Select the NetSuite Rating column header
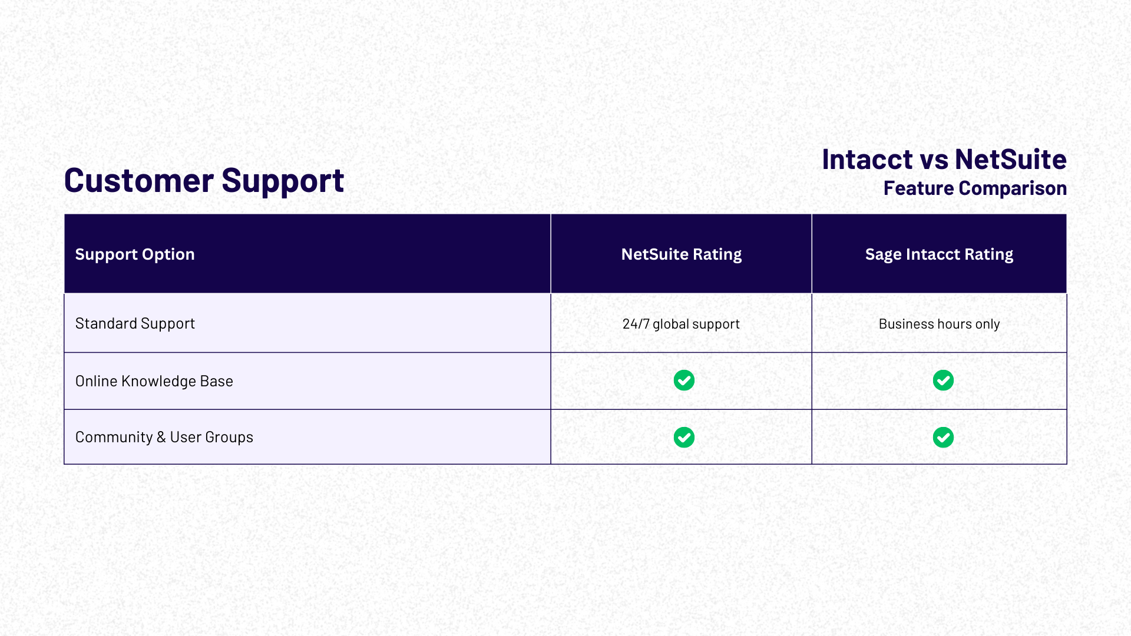The height and width of the screenshot is (636, 1131). (681, 253)
